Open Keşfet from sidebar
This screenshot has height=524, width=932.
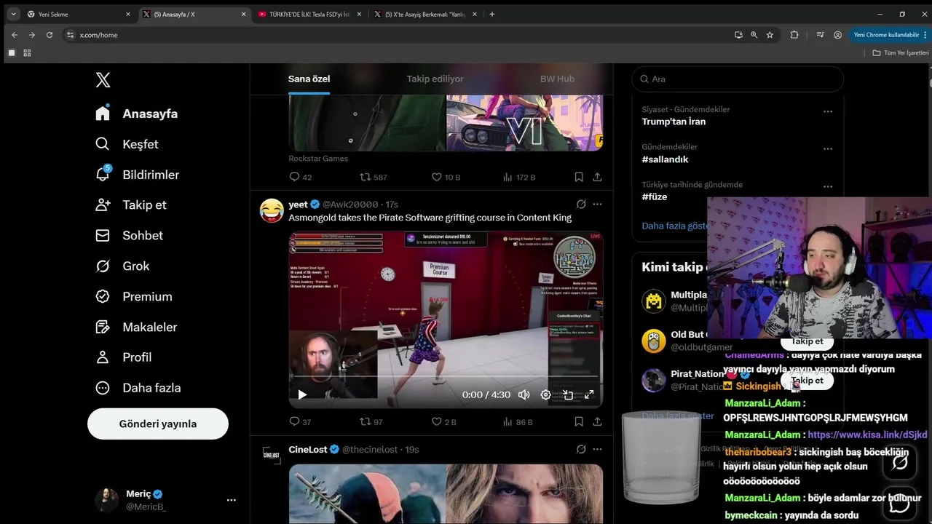pyautogui.click(x=127, y=144)
